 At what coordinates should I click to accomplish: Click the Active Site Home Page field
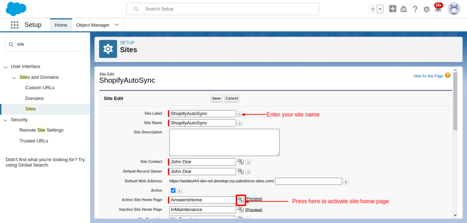(x=202, y=200)
